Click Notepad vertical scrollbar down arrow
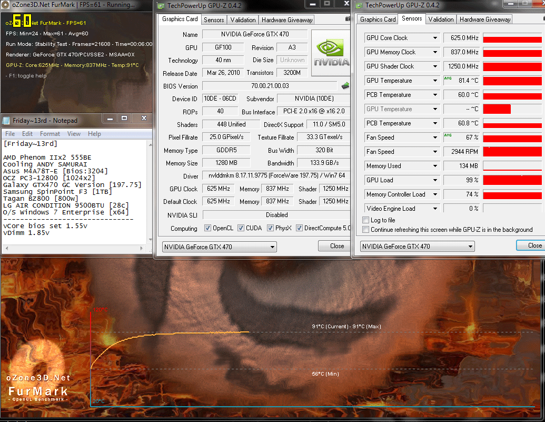This screenshot has width=545, height=422. click(x=150, y=240)
